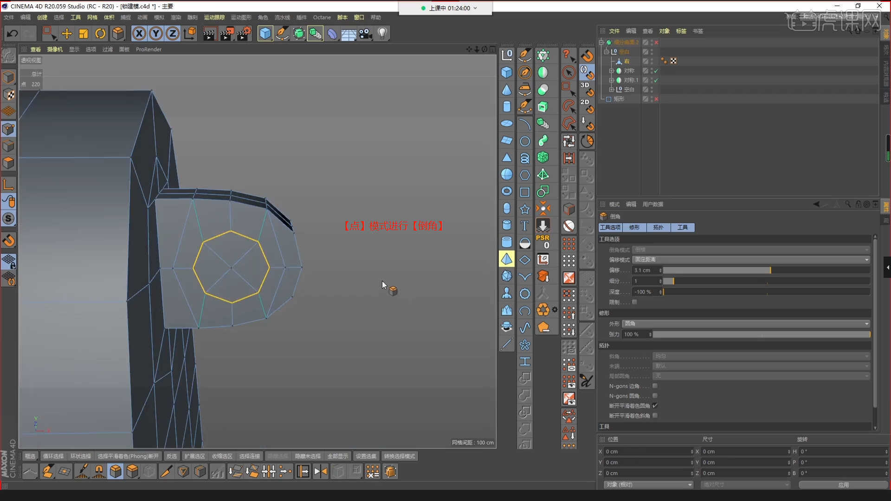Open the 运动跟踪 menu
Screen dimensions: 891x501
coord(214,18)
